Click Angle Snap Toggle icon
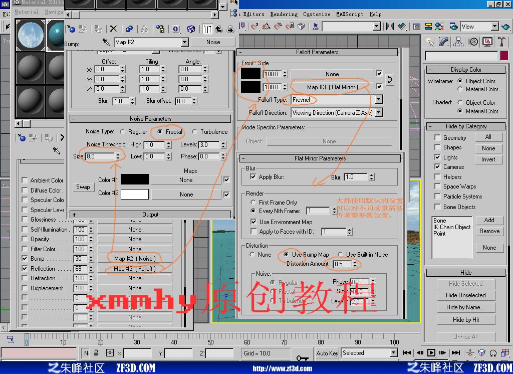The image size is (513, 374). (x=267, y=27)
